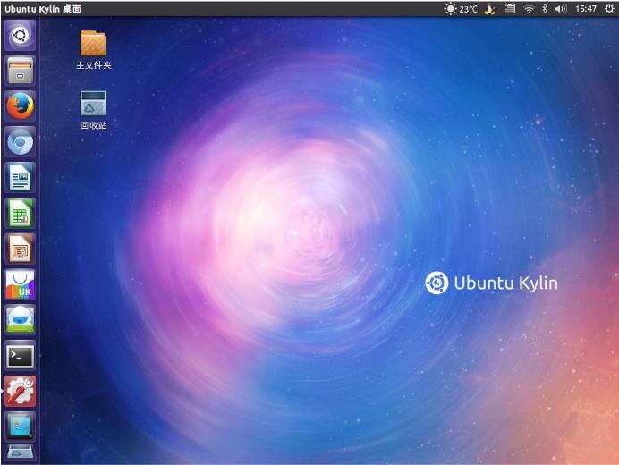Open the Files manager in launcher
The image size is (619, 465).
(x=21, y=71)
